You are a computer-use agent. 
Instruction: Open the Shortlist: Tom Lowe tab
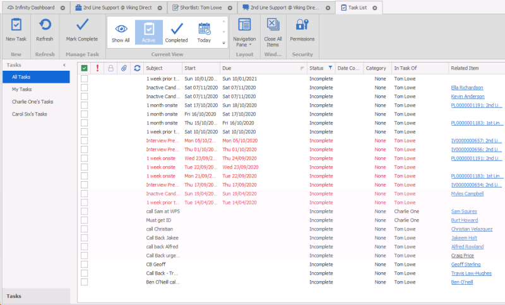(x=202, y=8)
